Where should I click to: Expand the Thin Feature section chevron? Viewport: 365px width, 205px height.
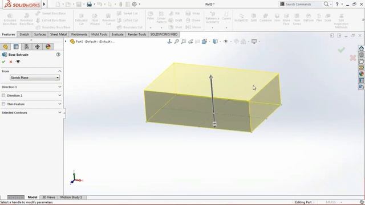(x=60, y=104)
